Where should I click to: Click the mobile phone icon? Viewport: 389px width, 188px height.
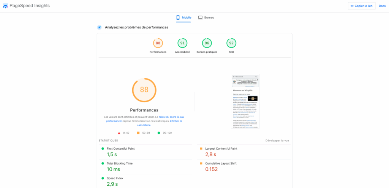[x=178, y=17]
